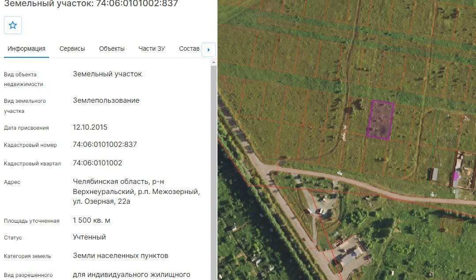Select the purple highlighted parcel on map

[x=380, y=120]
